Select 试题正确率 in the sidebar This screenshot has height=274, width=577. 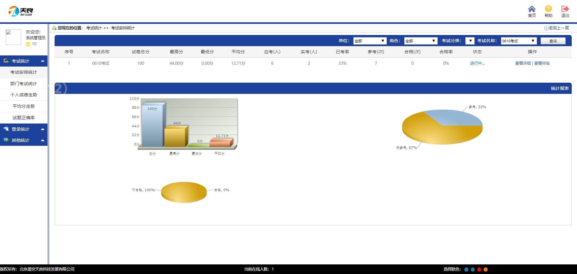point(24,118)
